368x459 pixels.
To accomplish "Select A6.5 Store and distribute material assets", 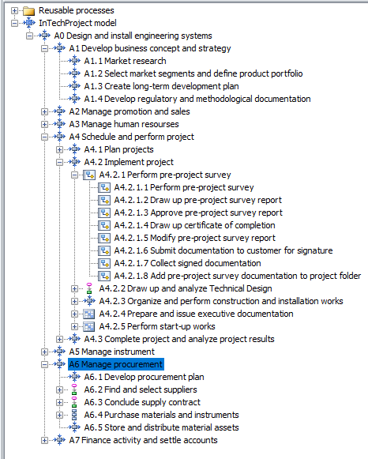I will coord(161,427).
